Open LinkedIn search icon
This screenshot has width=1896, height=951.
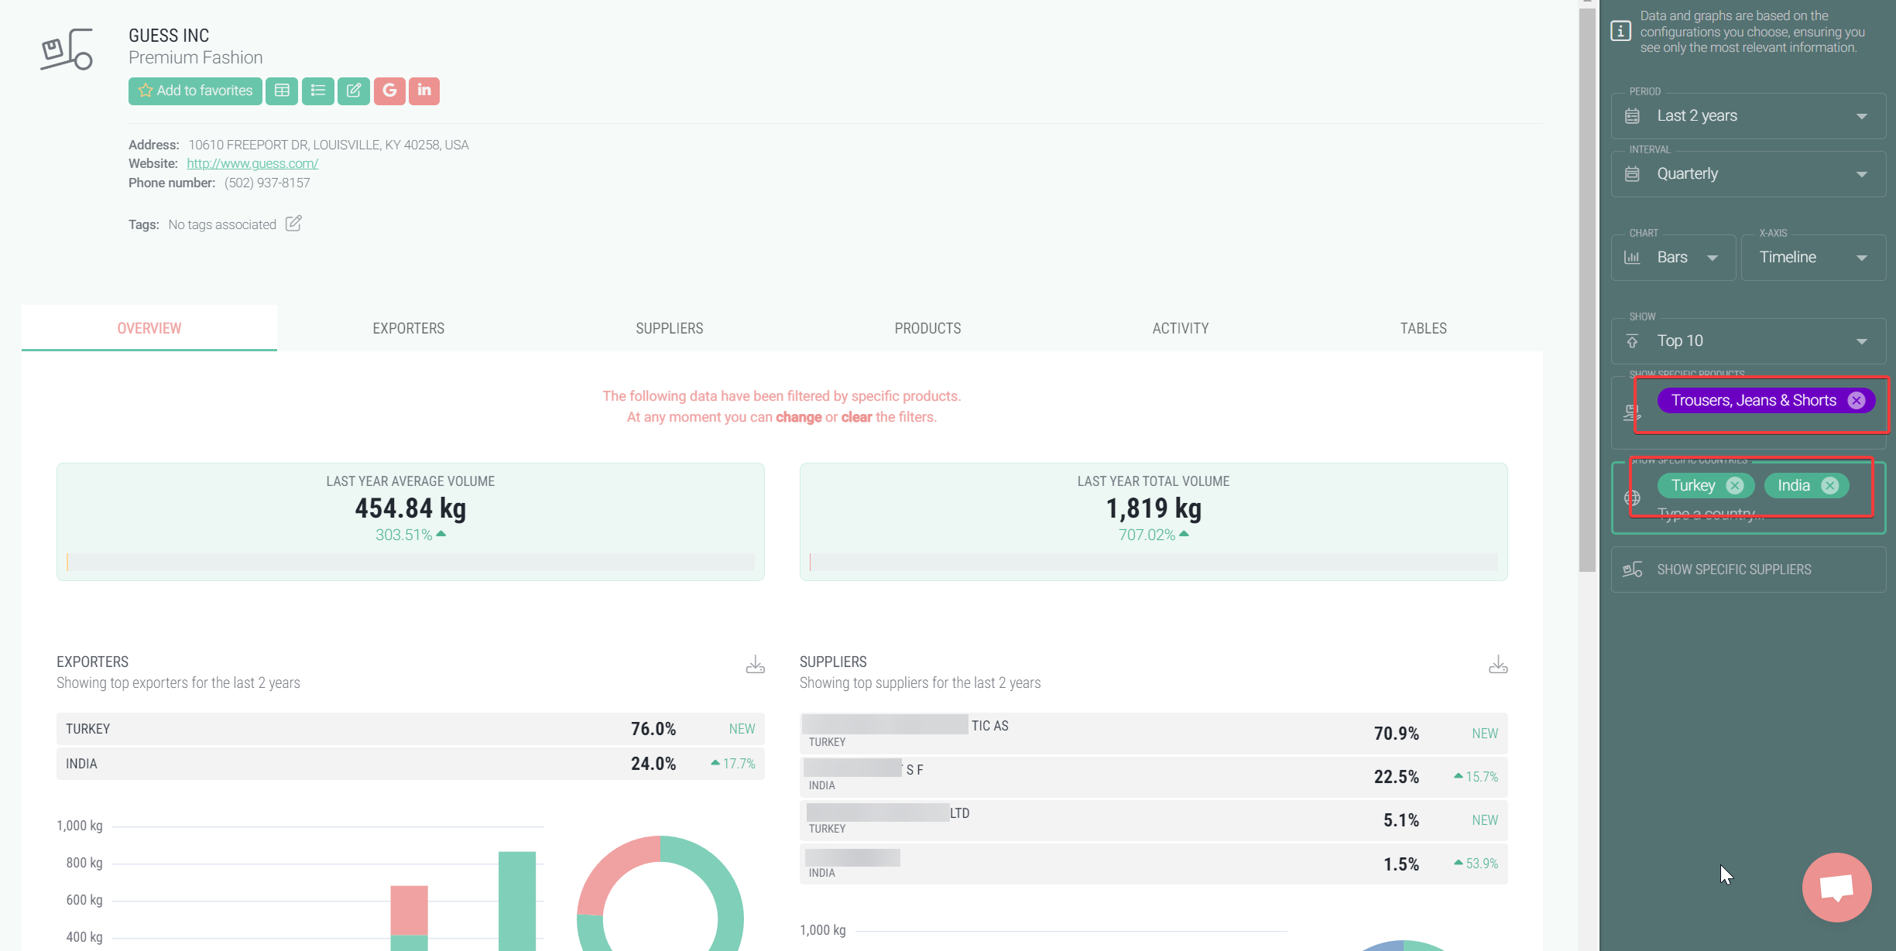424,91
